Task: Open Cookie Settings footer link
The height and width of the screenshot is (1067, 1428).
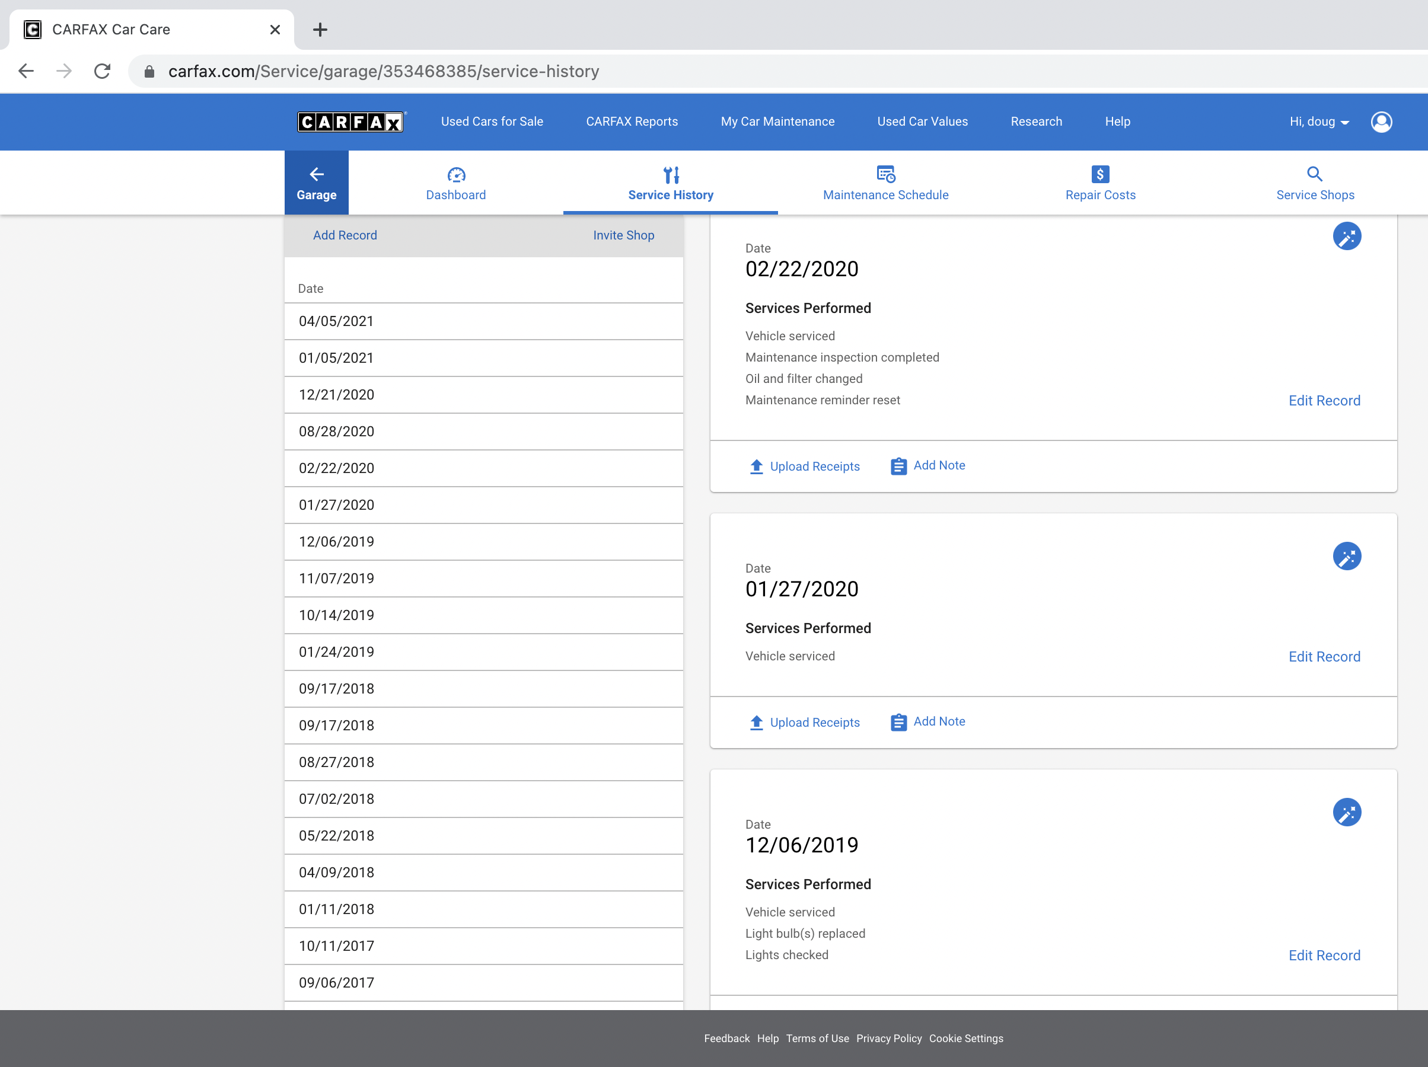Action: [x=966, y=1039]
